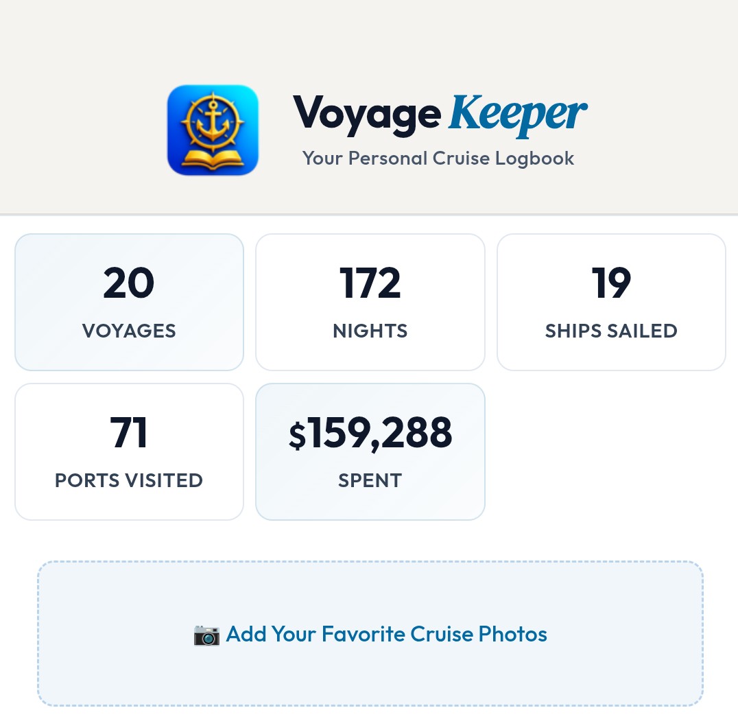Click the Keeper italic word in the title

coord(516,113)
